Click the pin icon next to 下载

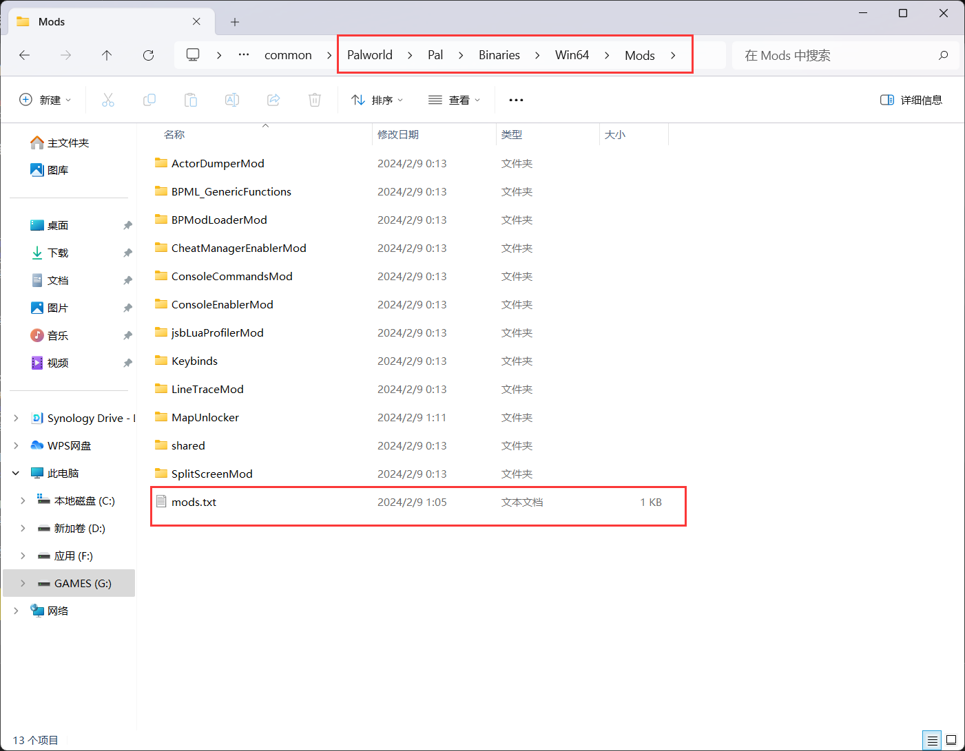127,253
